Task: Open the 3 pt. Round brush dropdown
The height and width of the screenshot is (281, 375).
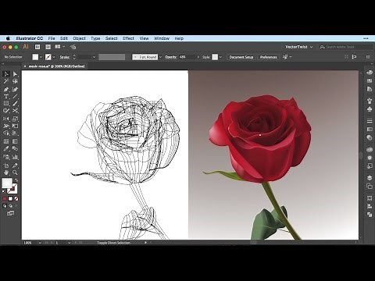Action: coord(160,57)
